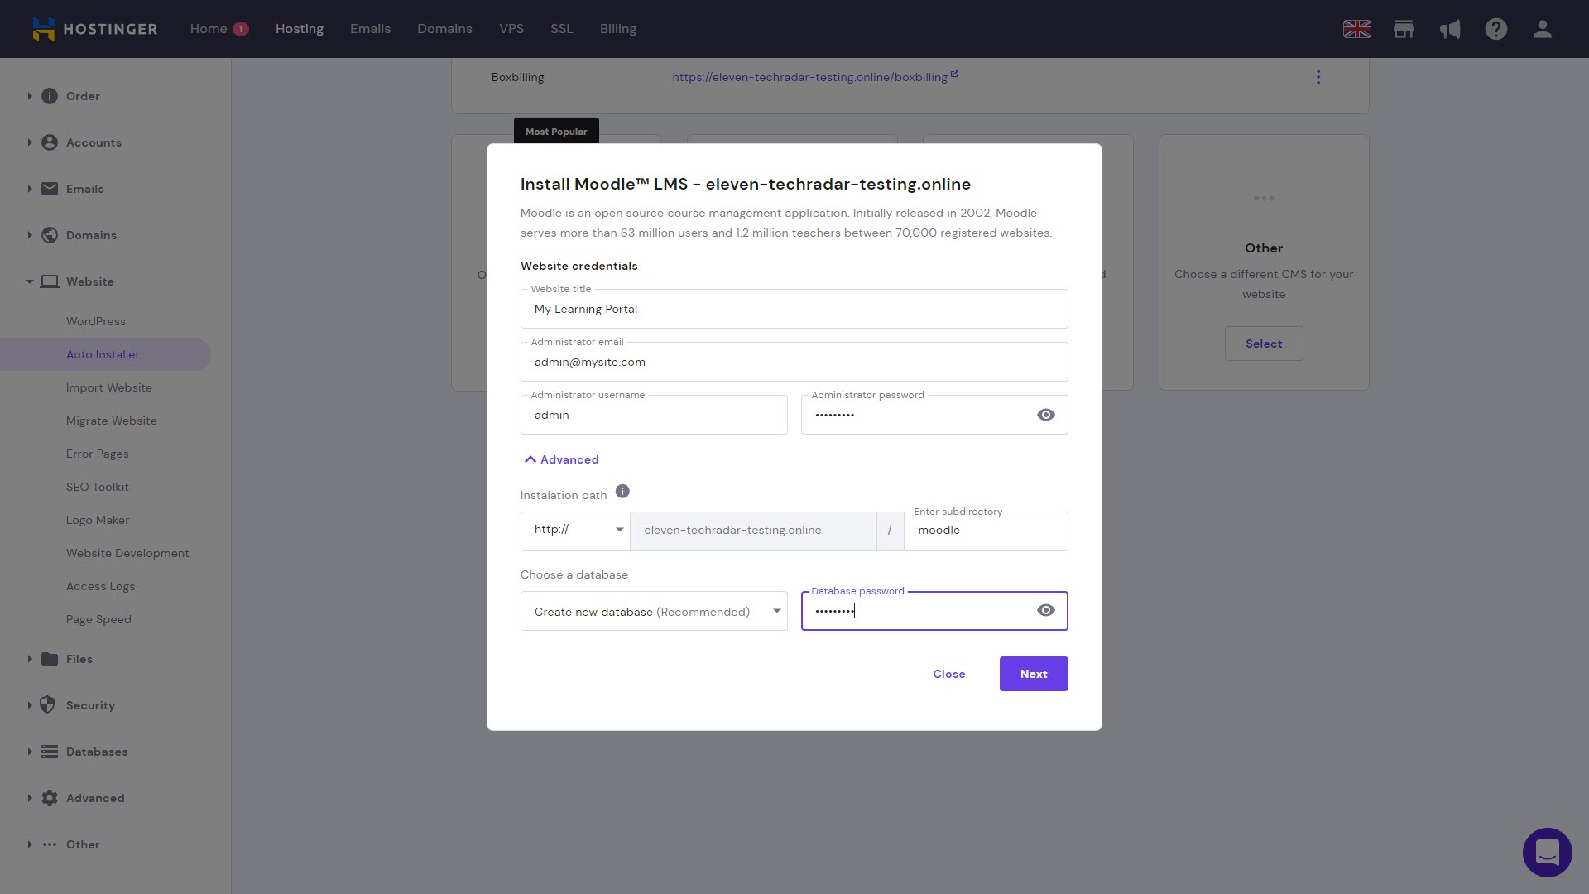Click the Databases stack icon in sidebar
The height and width of the screenshot is (894, 1589).
pos(50,752)
